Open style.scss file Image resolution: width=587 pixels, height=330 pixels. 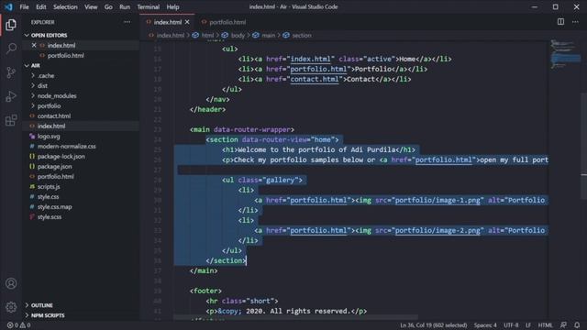(x=49, y=217)
